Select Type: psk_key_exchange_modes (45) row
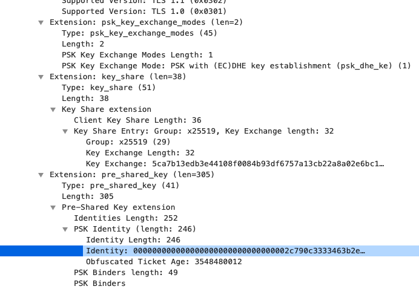 pyautogui.click(x=139, y=33)
